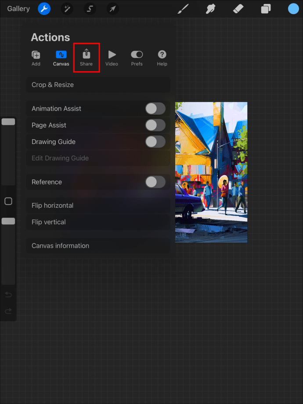Open the Add tab in Actions
The width and height of the screenshot is (303, 404).
pos(36,58)
